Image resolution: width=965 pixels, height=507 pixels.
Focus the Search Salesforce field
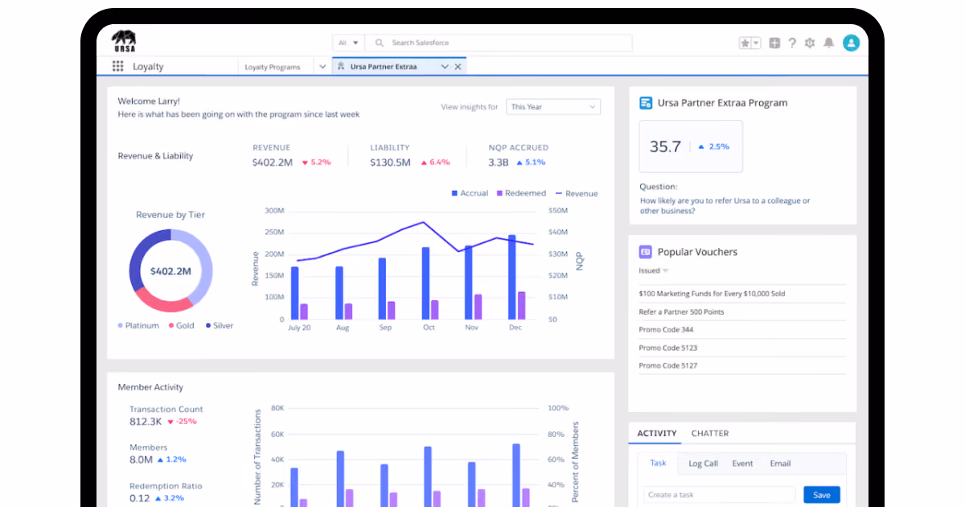(499, 43)
